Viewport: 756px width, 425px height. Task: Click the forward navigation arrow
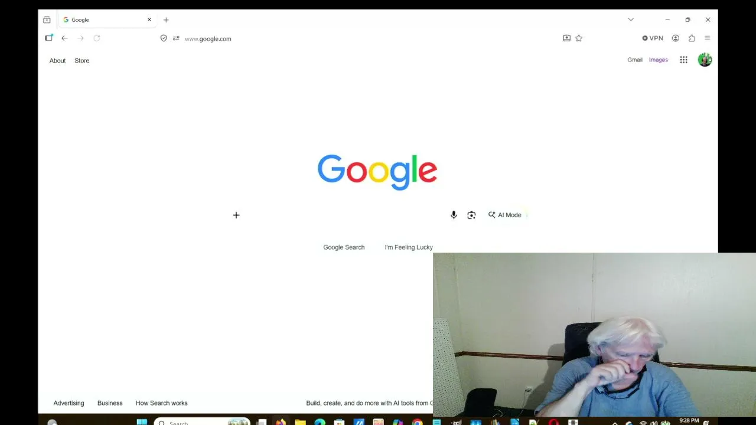(80, 38)
